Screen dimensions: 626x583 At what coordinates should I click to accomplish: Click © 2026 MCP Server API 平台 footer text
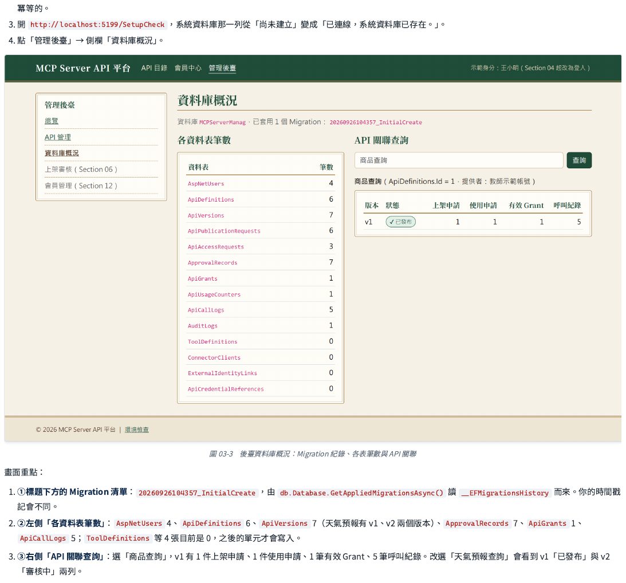[x=76, y=430]
